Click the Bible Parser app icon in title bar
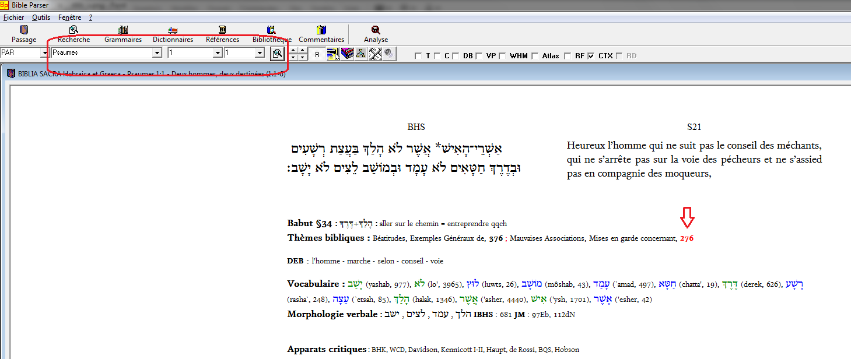Image resolution: width=851 pixels, height=359 pixels. 5,5
